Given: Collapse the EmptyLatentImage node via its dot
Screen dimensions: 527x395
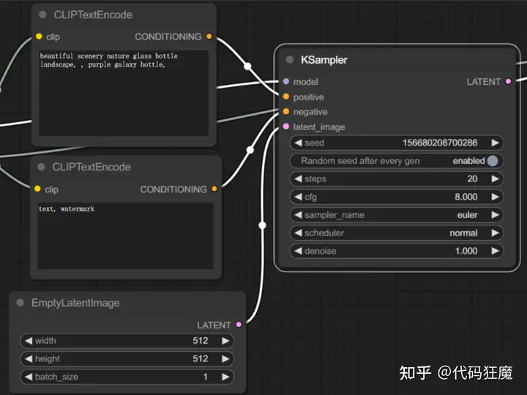Looking at the screenshot, I should coord(20,303).
